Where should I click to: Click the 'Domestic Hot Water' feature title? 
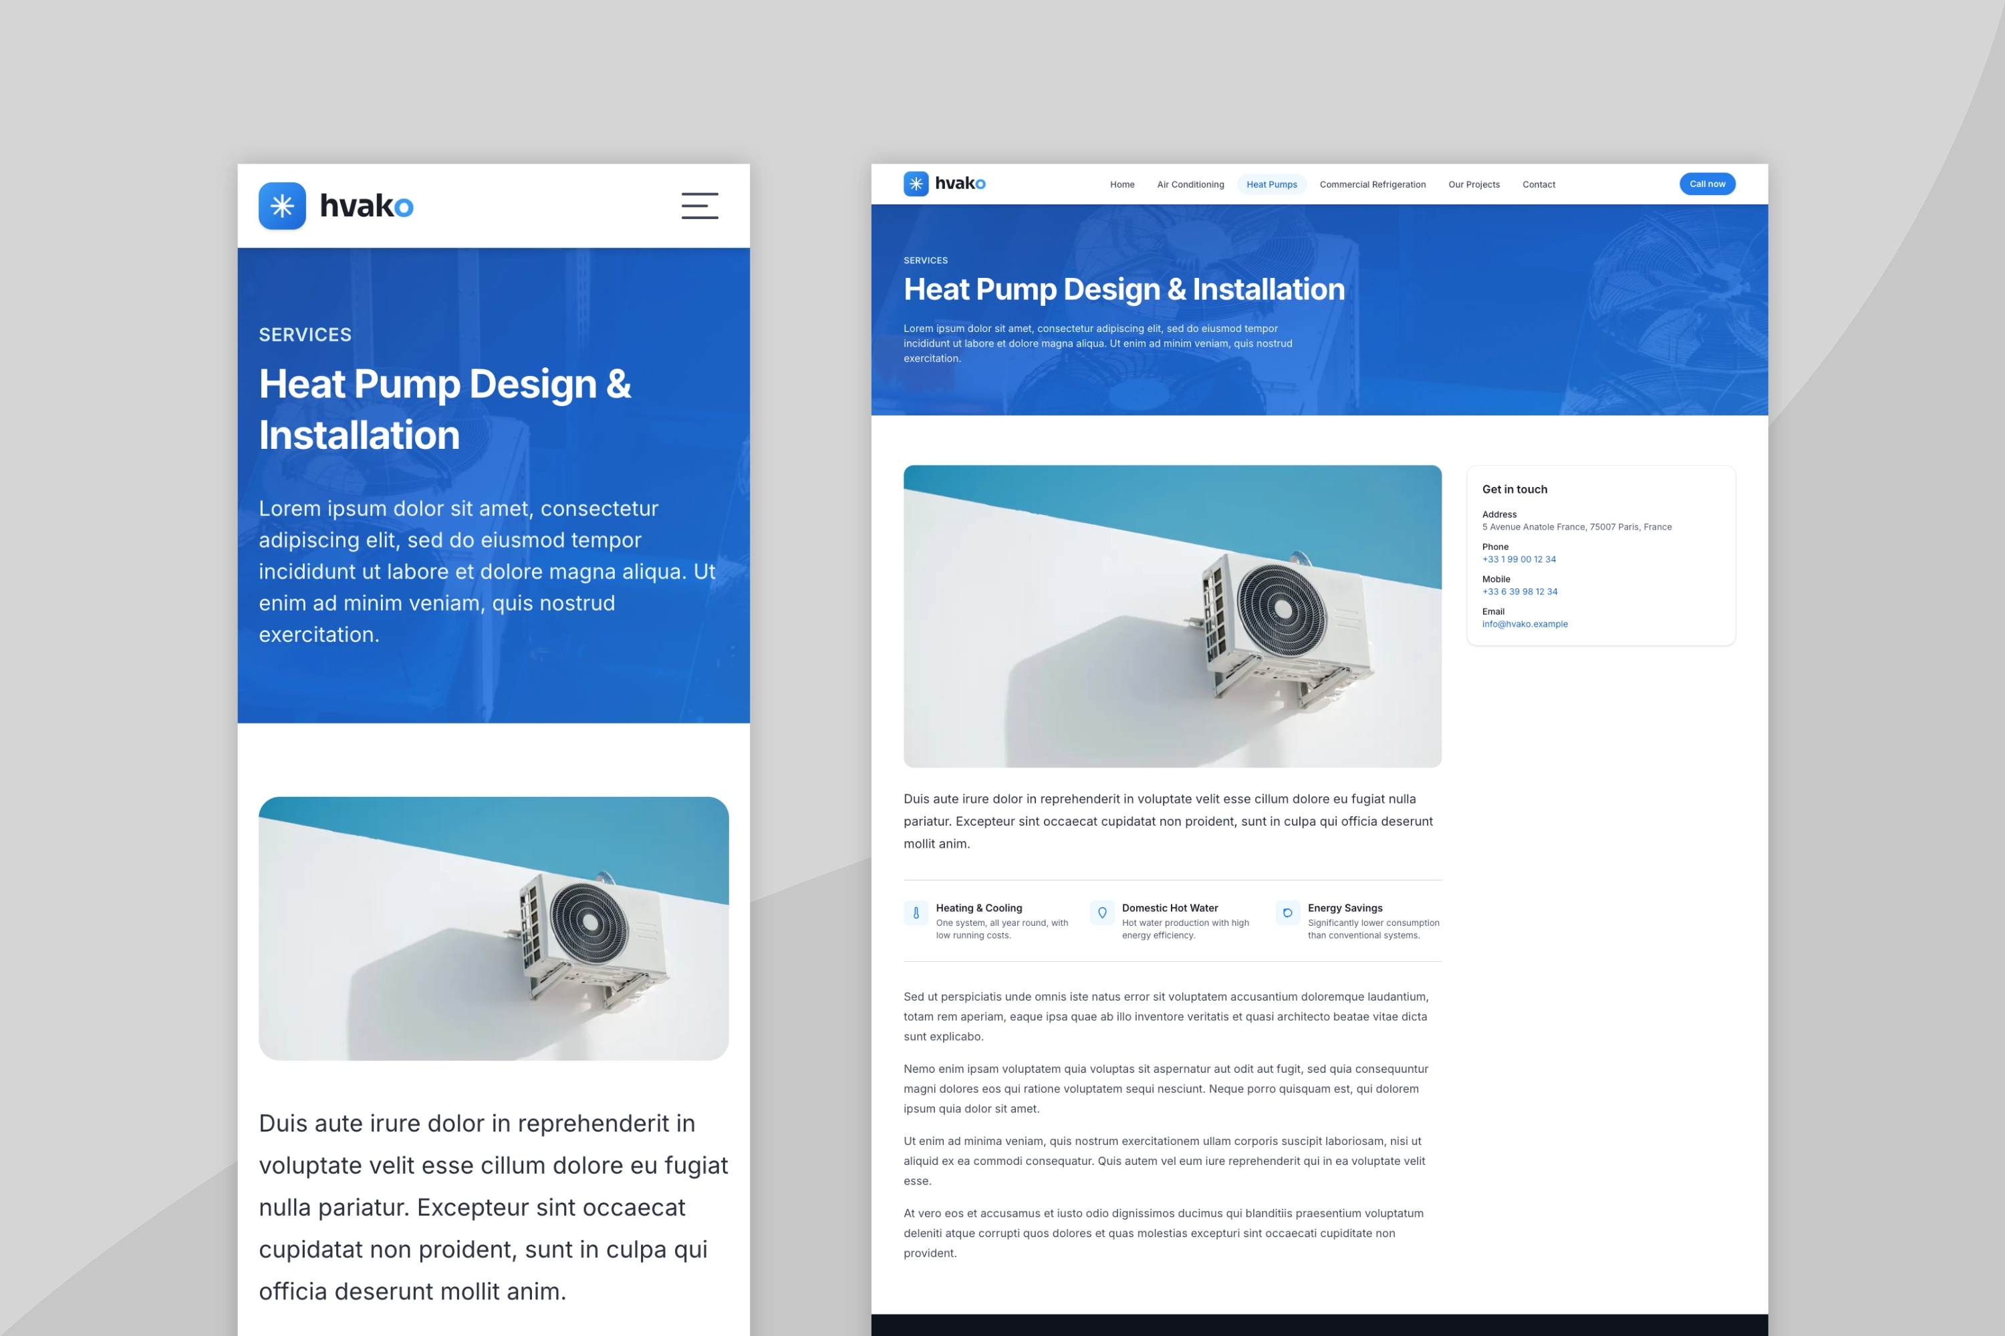pyautogui.click(x=1170, y=907)
